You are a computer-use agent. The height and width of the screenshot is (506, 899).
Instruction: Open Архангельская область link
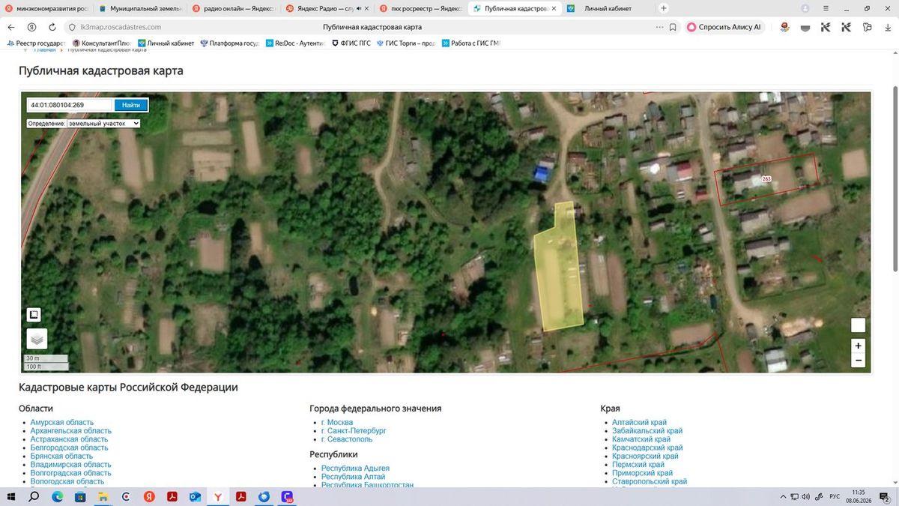tap(70, 431)
